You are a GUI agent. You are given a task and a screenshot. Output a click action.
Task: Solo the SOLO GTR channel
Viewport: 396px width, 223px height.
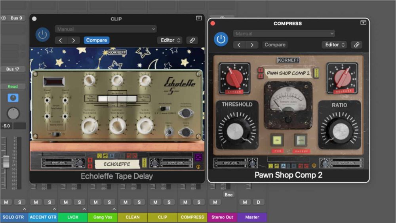20,202
